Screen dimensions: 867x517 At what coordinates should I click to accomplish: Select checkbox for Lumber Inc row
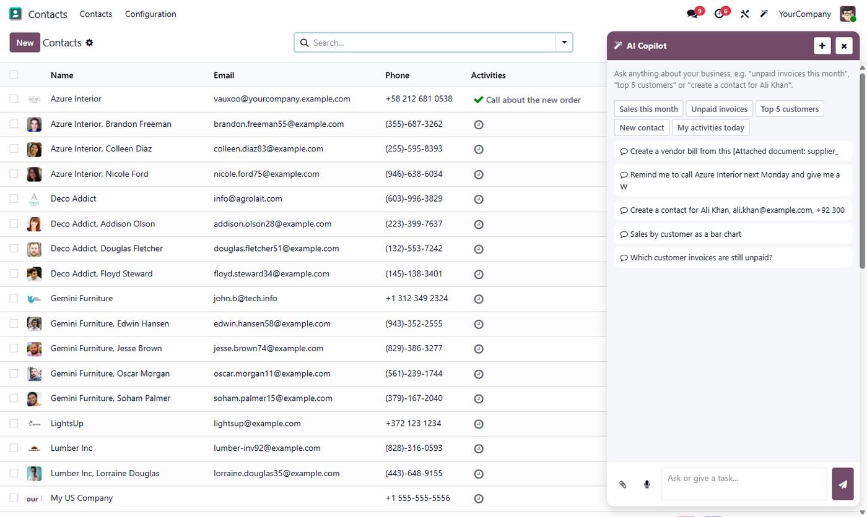(14, 448)
